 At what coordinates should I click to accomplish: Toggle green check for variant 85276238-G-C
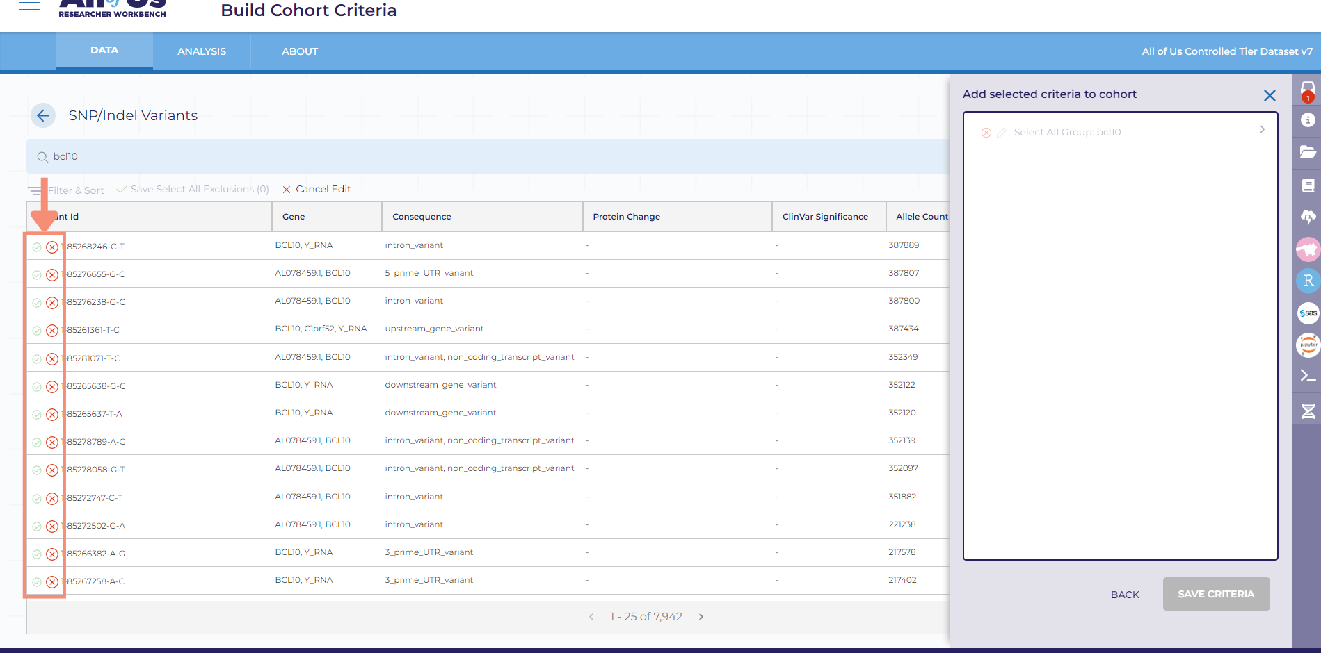click(x=37, y=303)
